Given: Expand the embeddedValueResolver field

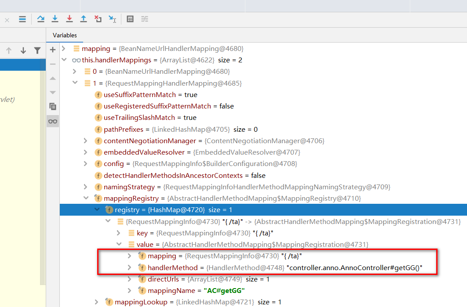Looking at the screenshot, I should click(x=85, y=152).
